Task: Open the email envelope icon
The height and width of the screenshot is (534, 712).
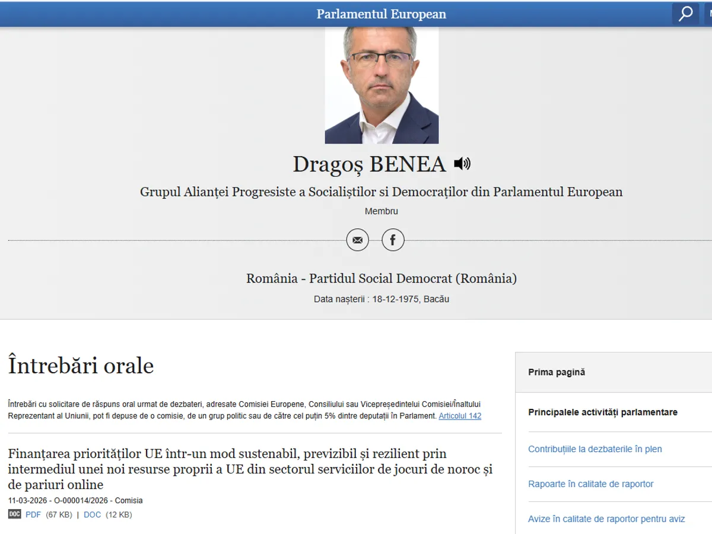Action: point(357,240)
